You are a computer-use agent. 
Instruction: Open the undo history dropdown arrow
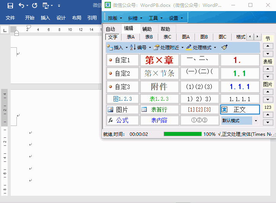pos(27,6)
